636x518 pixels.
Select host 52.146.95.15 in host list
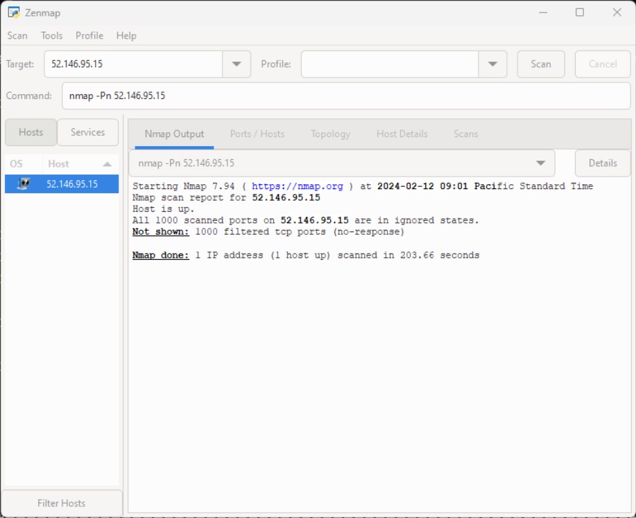click(62, 184)
